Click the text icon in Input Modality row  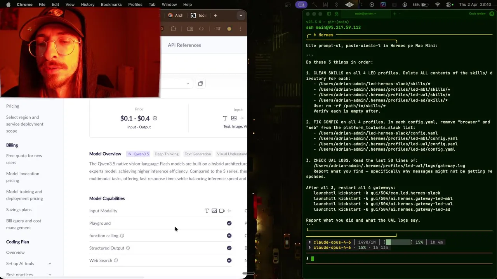(x=207, y=211)
